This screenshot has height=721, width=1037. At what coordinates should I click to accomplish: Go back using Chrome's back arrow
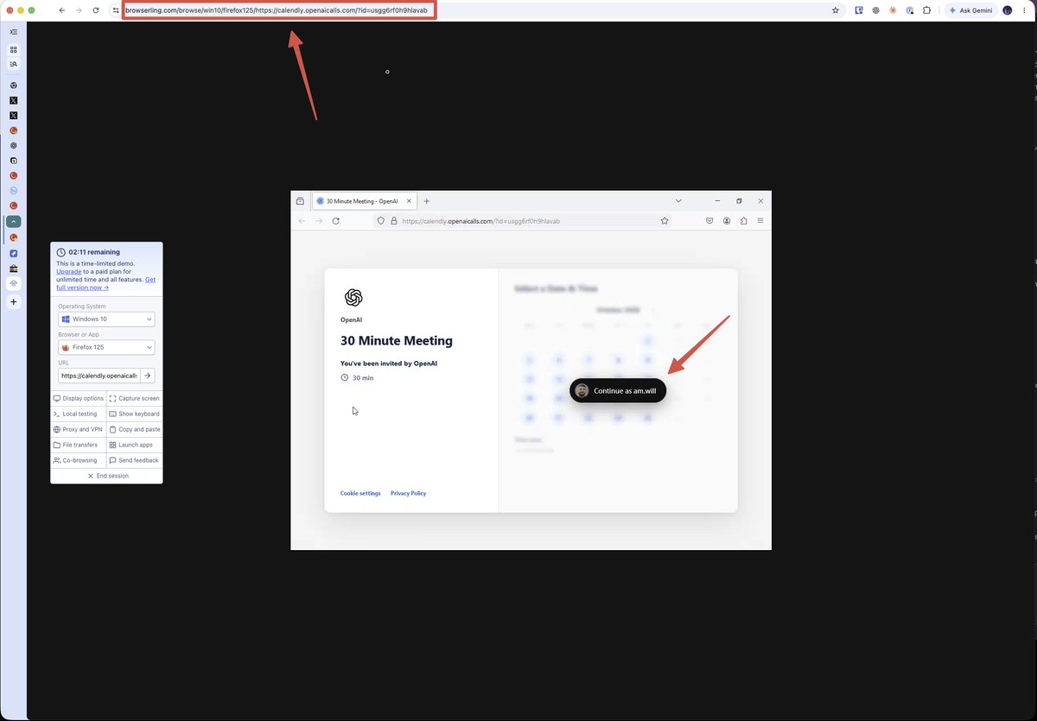[61, 10]
